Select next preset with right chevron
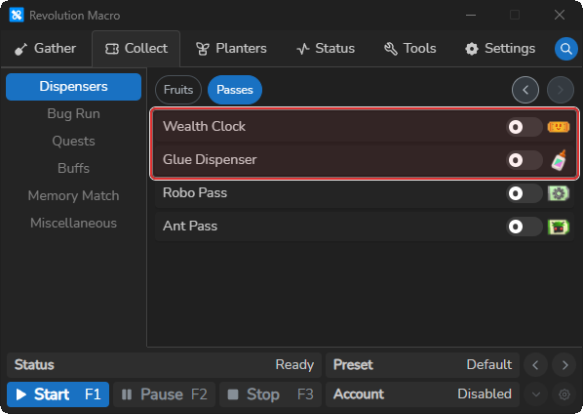 click(564, 365)
